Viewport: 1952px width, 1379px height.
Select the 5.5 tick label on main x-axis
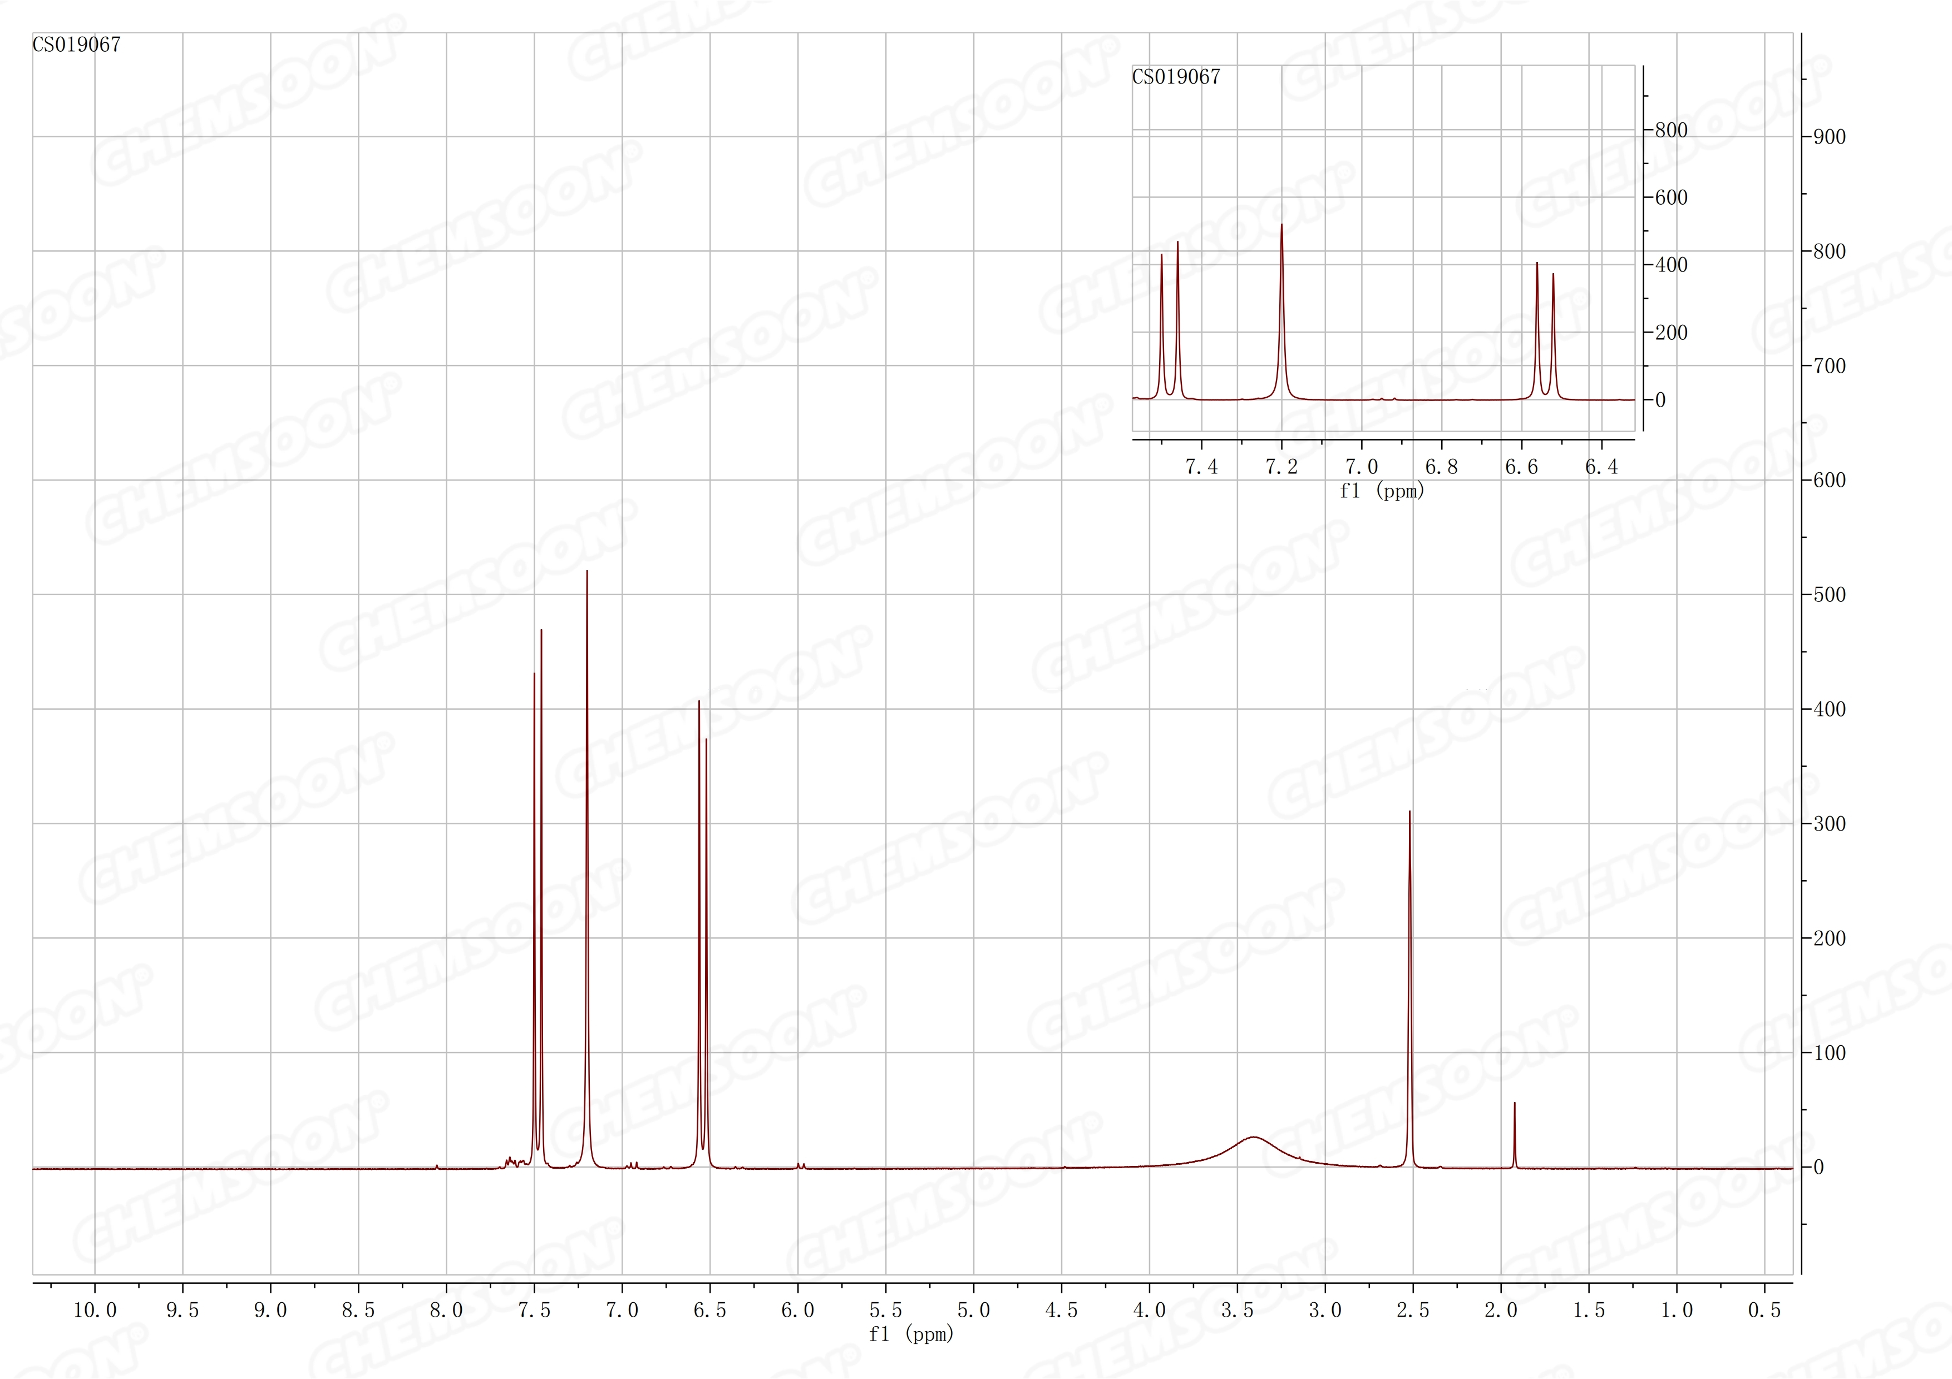coord(886,1310)
